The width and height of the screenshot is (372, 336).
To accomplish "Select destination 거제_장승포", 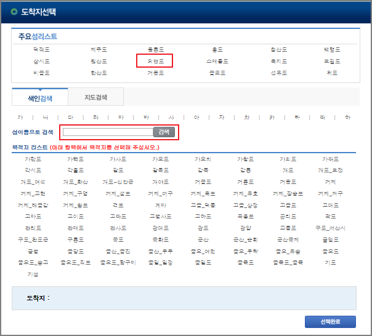I will pos(288,193).
